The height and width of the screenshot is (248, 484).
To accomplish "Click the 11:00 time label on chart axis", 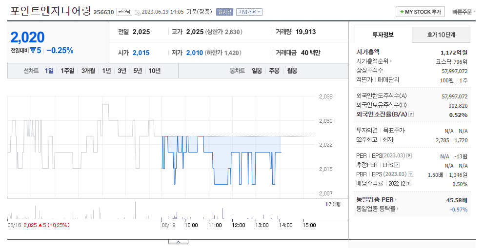I will (x=215, y=225).
